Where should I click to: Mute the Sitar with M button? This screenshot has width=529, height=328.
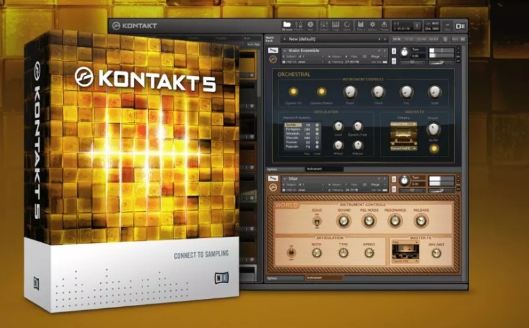(394, 189)
